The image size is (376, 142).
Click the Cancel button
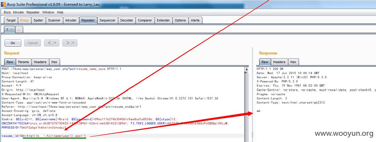[x=33, y=43]
